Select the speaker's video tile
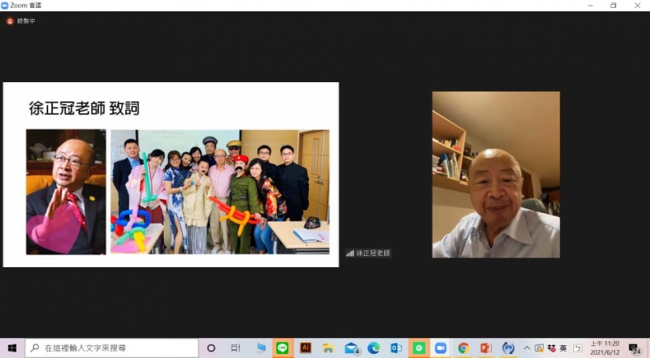 [x=496, y=174]
